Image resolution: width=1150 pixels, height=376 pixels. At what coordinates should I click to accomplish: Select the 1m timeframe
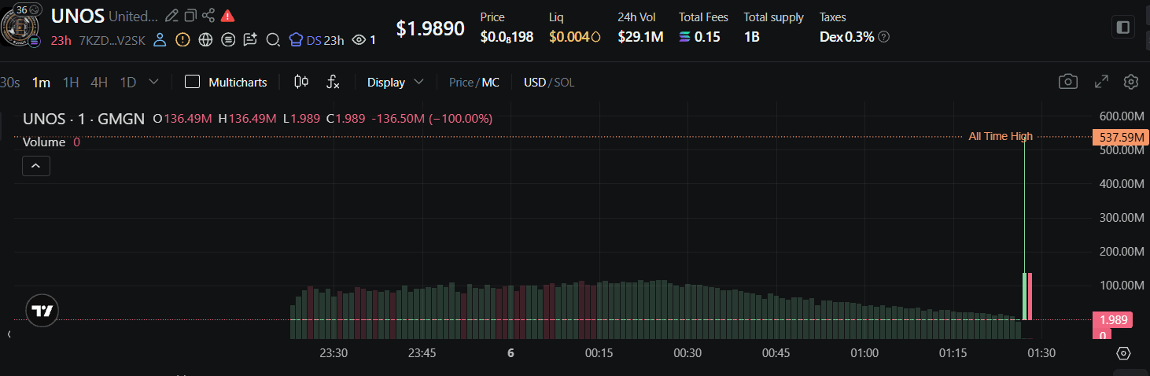tap(41, 82)
